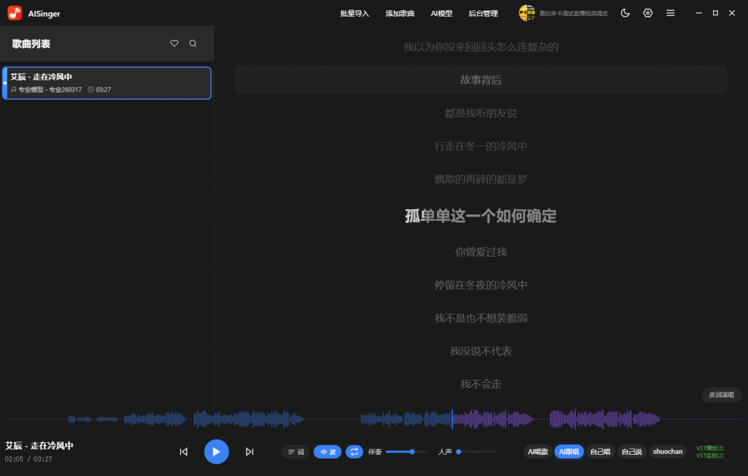The width and height of the screenshot is (748, 476).
Task: Click the 改词演唱 button
Action: coord(722,395)
